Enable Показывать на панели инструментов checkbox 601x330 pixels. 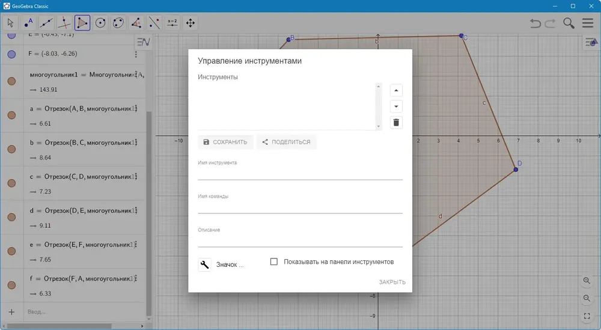click(x=274, y=262)
